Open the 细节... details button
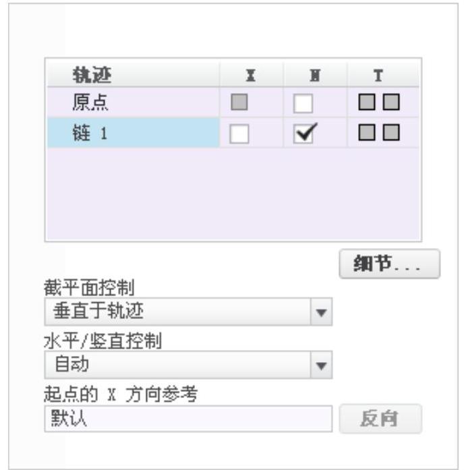This screenshot has height=470, width=464. coord(390,264)
